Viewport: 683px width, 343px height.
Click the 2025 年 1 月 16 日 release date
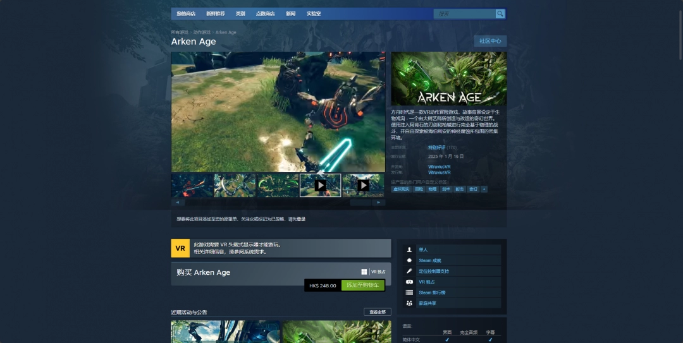tap(446, 156)
